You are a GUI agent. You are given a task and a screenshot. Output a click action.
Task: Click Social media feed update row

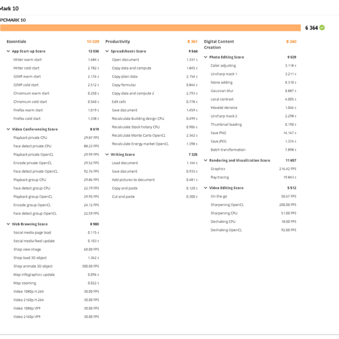coord(56,241)
